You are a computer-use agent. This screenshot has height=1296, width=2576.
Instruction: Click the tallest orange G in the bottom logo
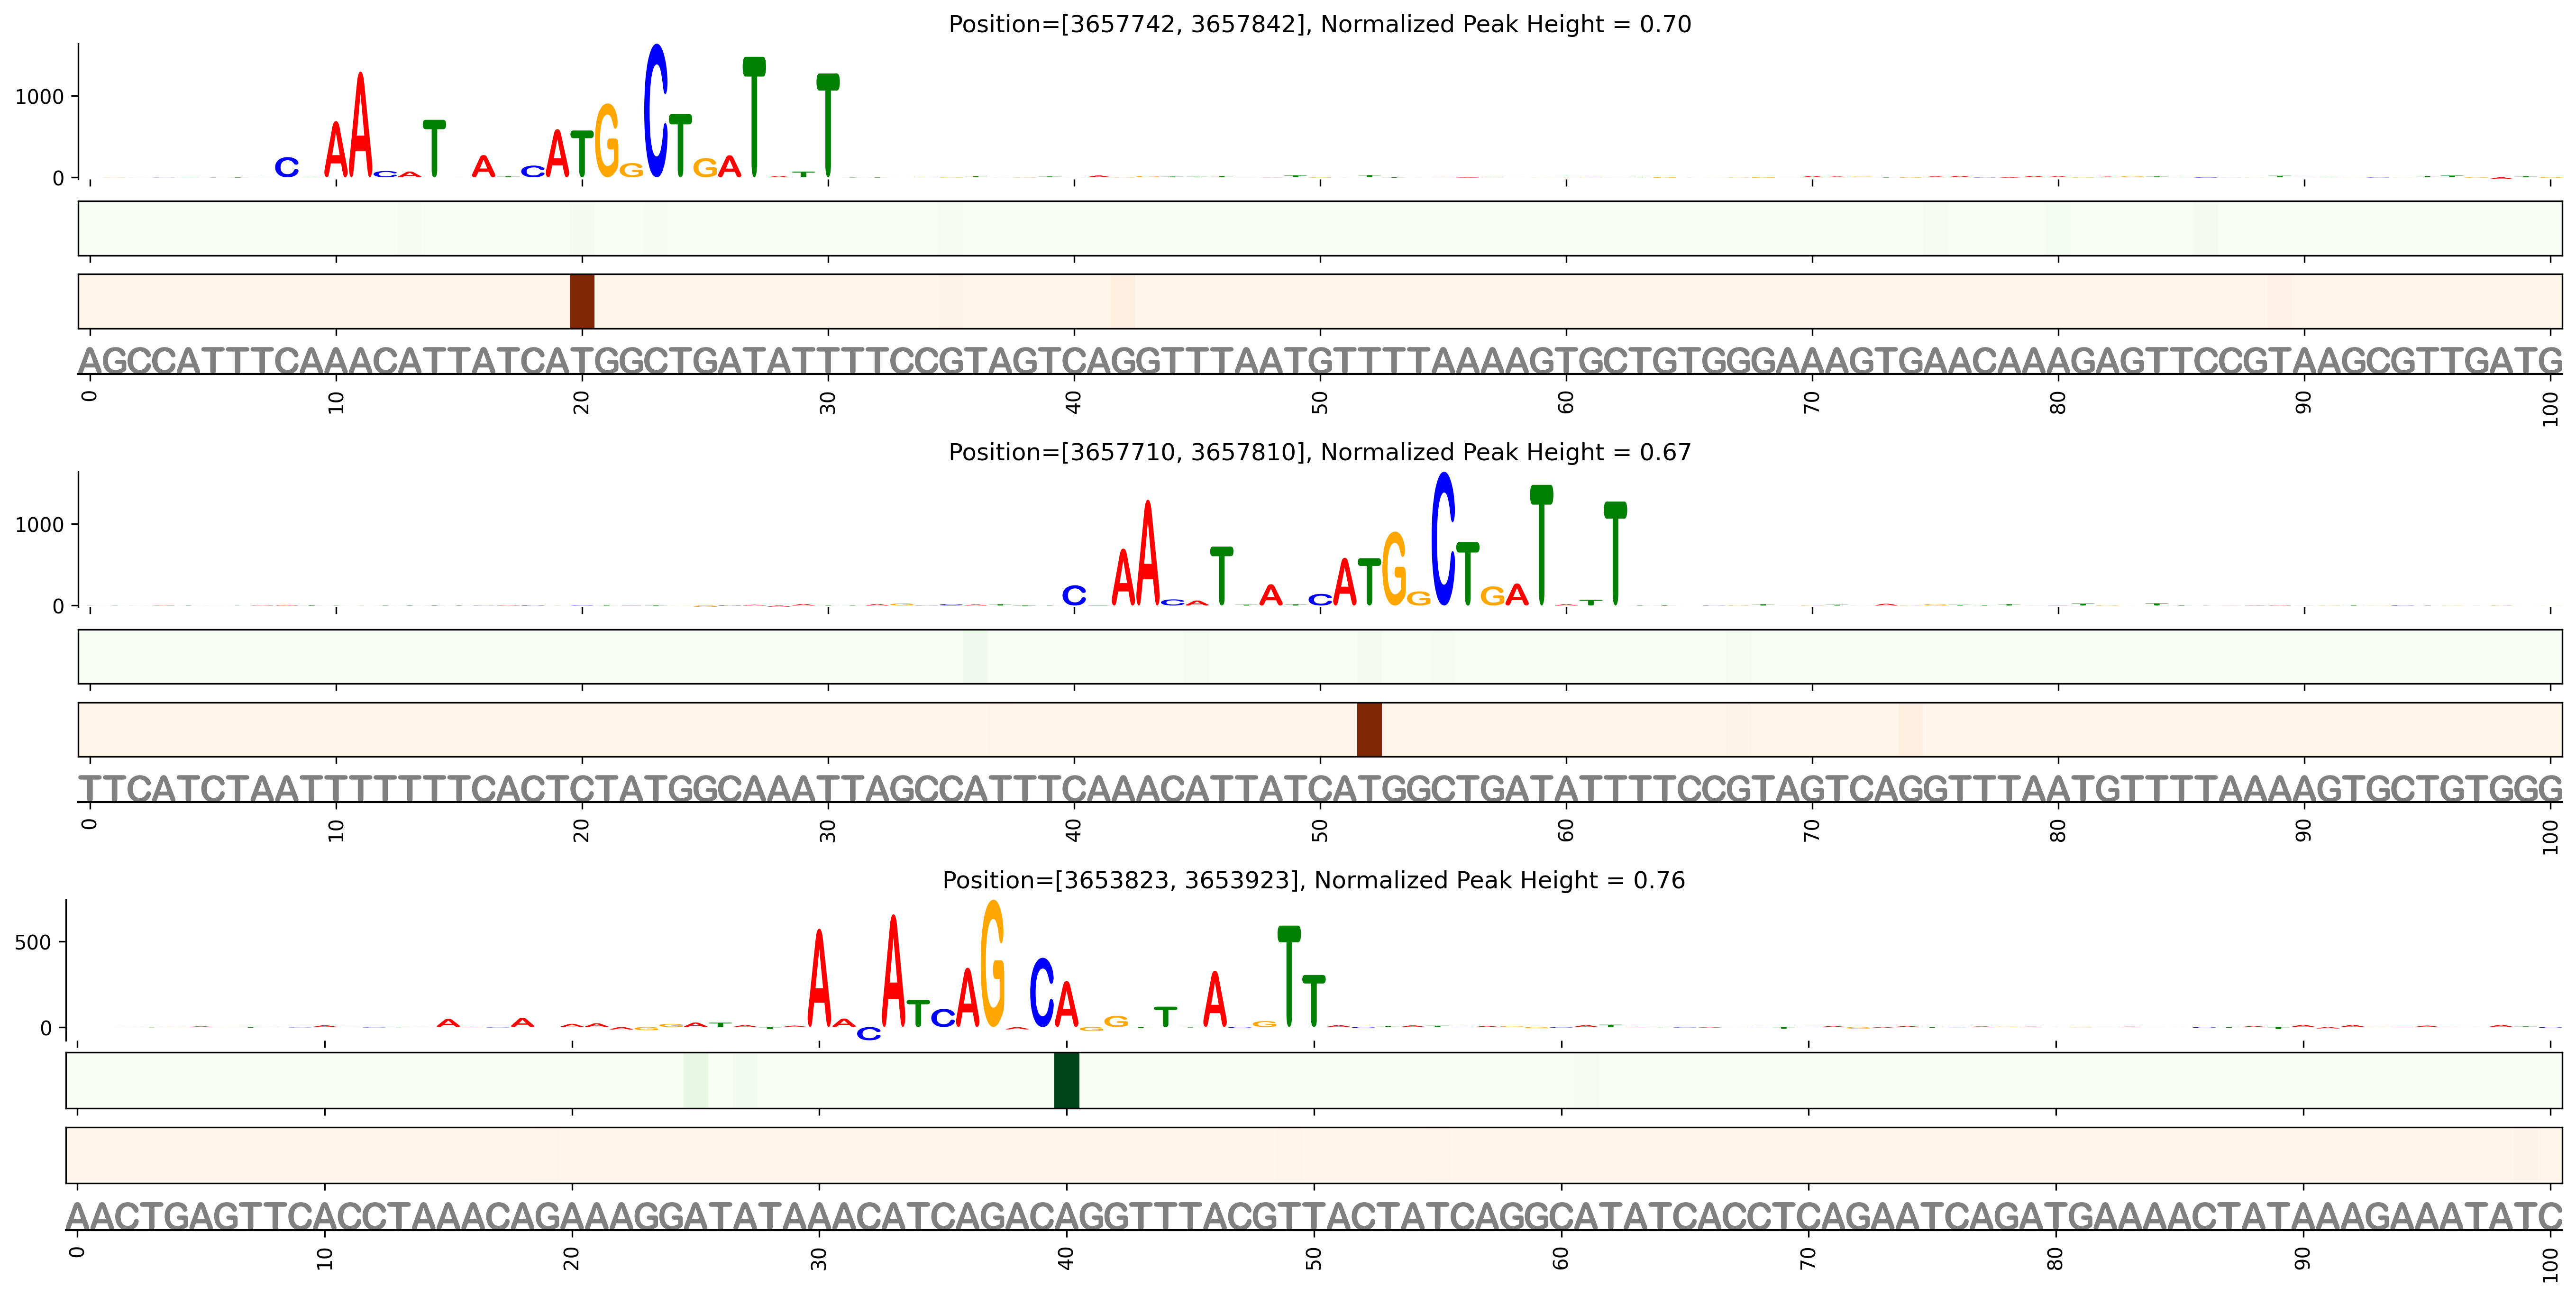tap(992, 963)
